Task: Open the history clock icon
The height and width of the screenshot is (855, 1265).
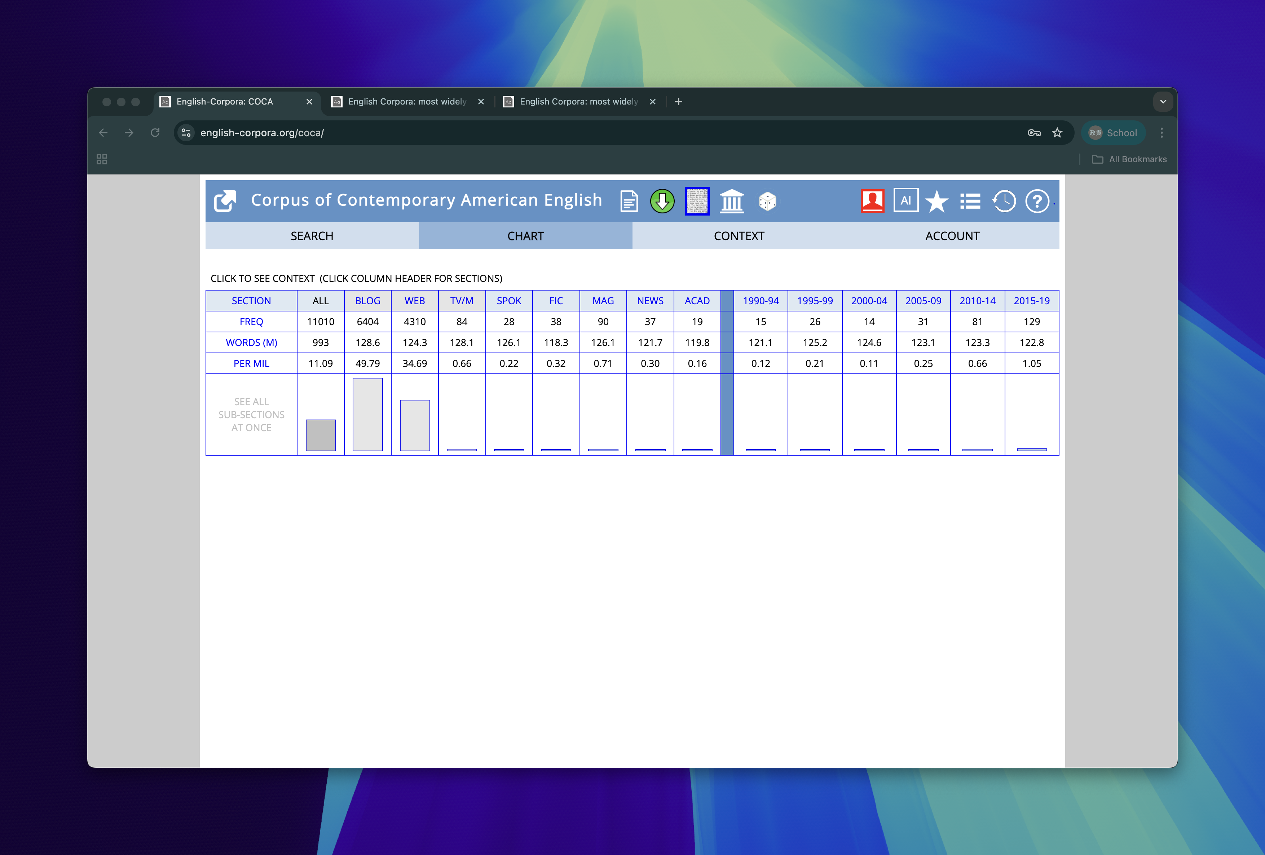Action: tap(1004, 201)
